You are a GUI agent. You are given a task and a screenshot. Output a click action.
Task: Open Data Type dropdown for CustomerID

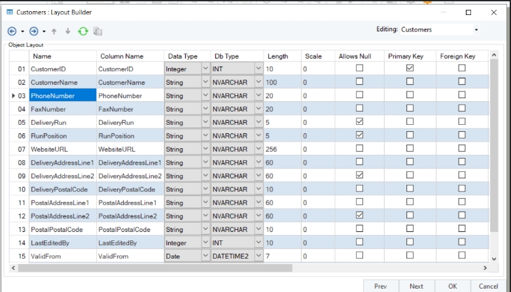205,69
